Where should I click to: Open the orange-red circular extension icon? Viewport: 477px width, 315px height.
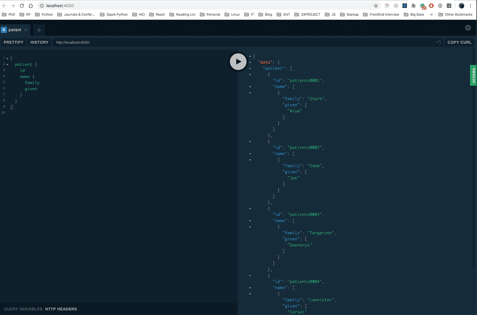point(431,5)
